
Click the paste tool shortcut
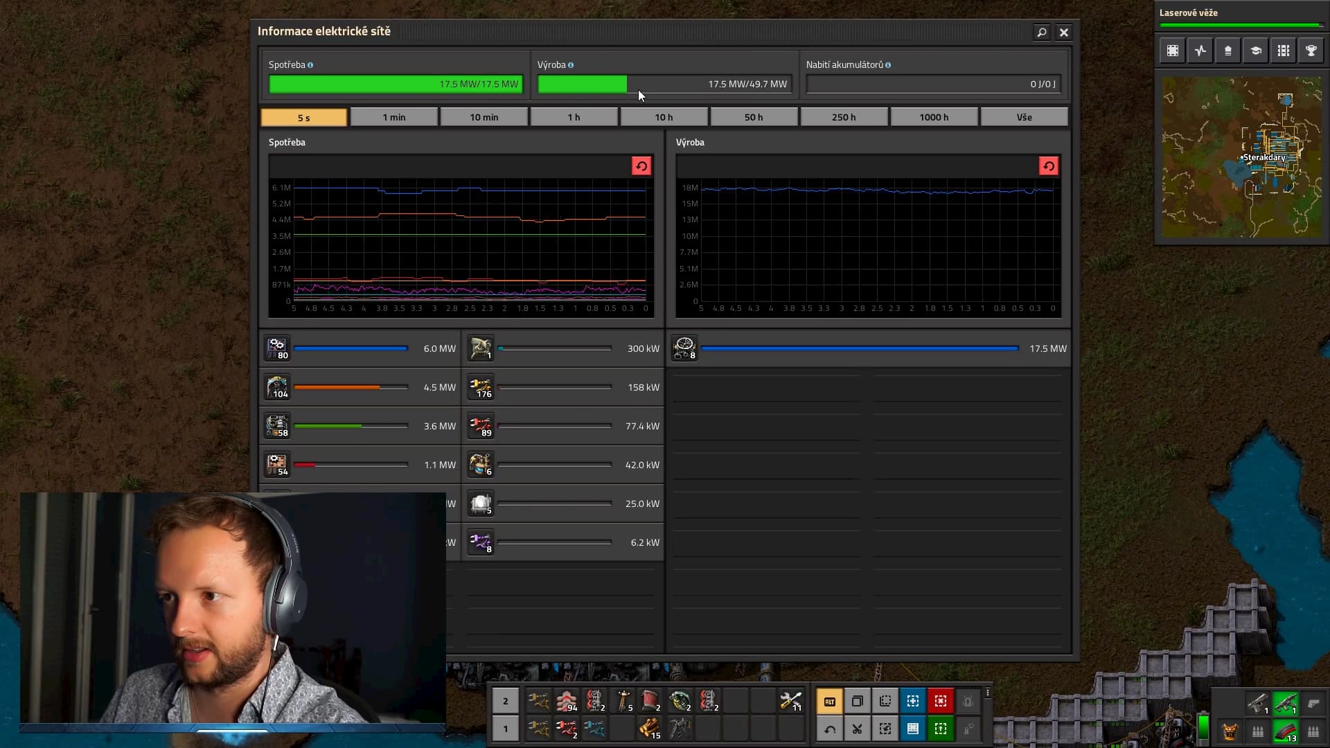tap(885, 702)
